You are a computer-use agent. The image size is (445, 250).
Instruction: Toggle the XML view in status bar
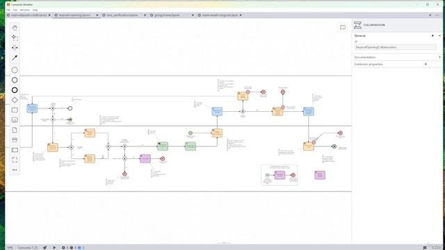click(10, 247)
